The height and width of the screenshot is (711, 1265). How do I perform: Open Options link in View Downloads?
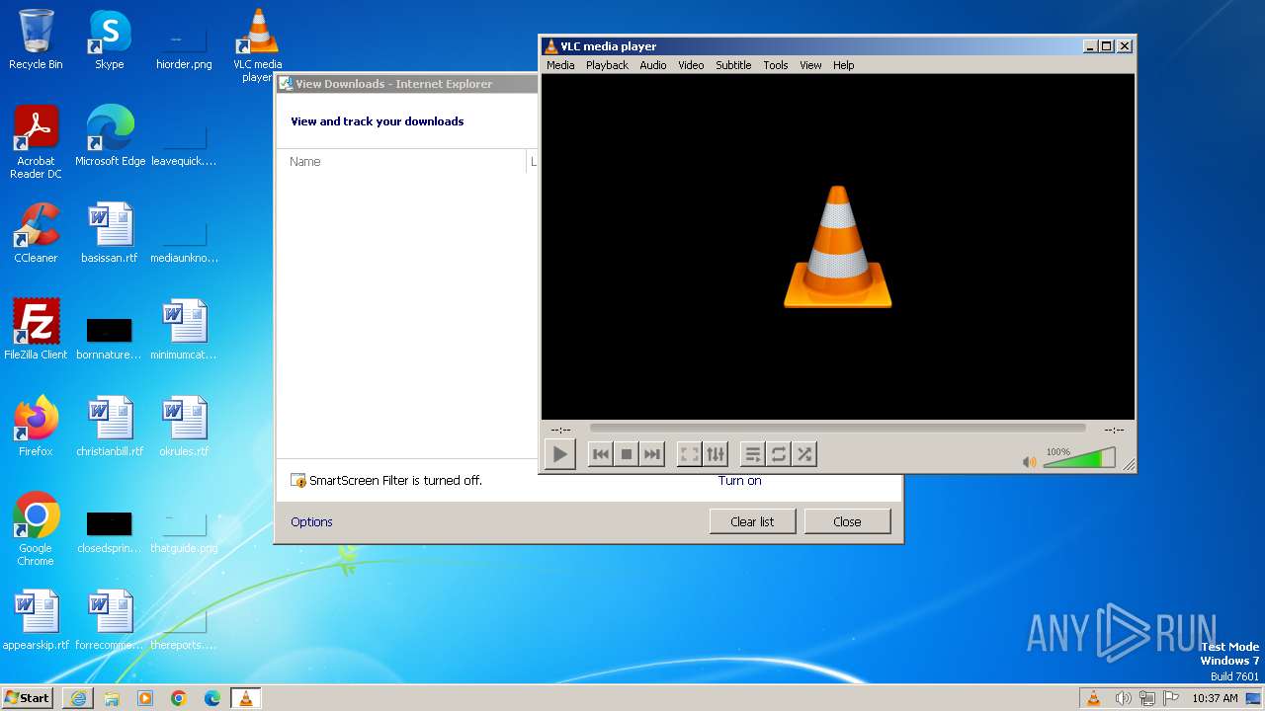tap(311, 521)
